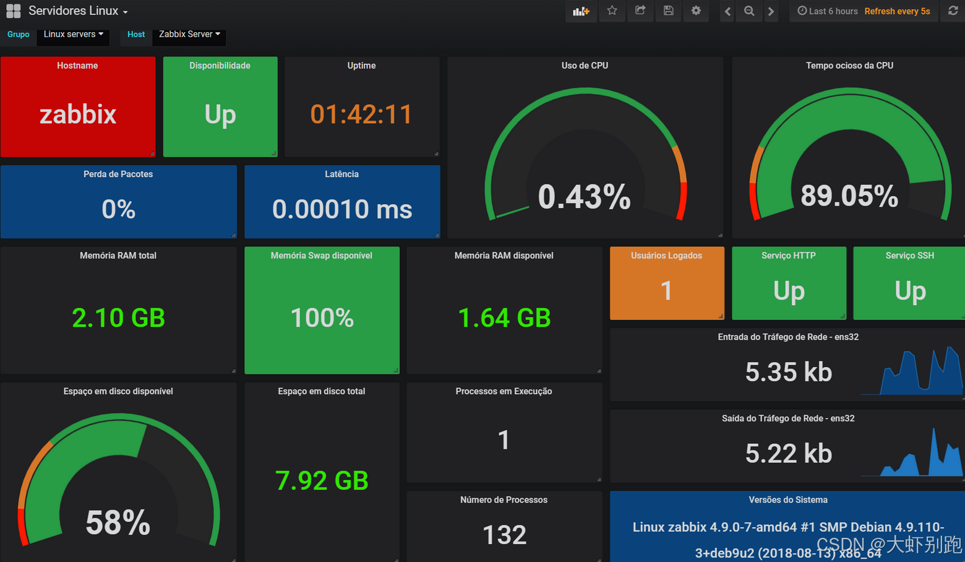Click Espaço em disco disponível title
Image resolution: width=965 pixels, height=562 pixels.
[118, 392]
